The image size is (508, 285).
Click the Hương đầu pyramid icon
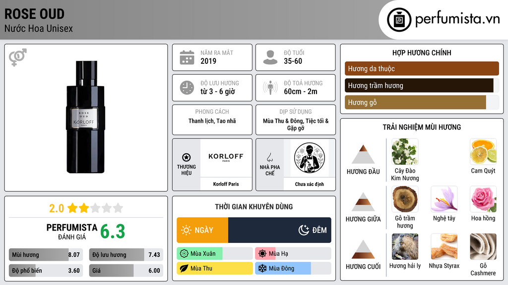[363, 154]
